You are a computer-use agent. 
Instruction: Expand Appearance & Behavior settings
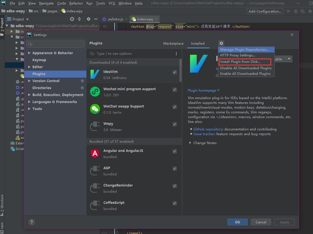[x=29, y=53]
